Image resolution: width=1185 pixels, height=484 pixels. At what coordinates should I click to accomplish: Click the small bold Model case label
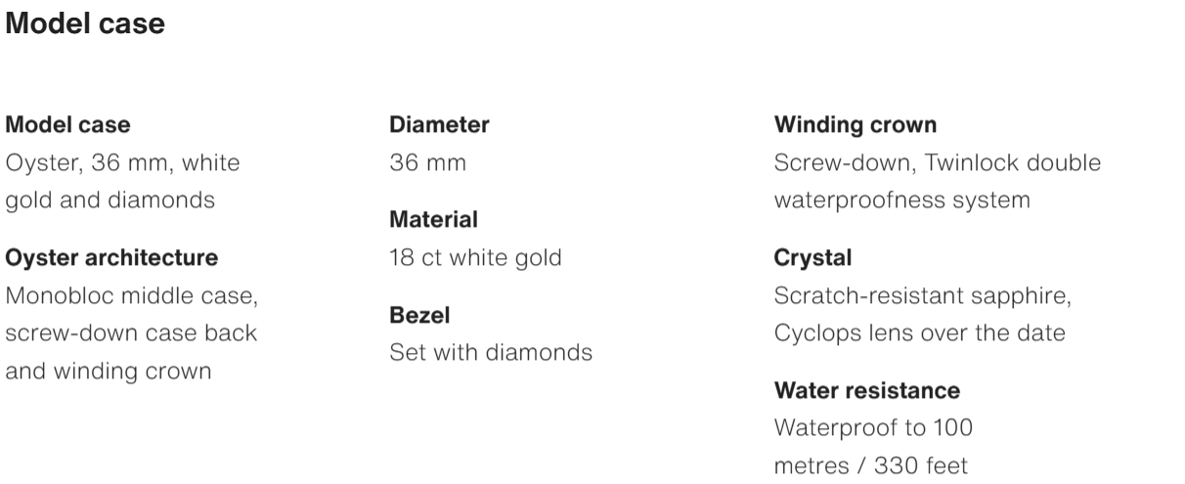pos(68,125)
